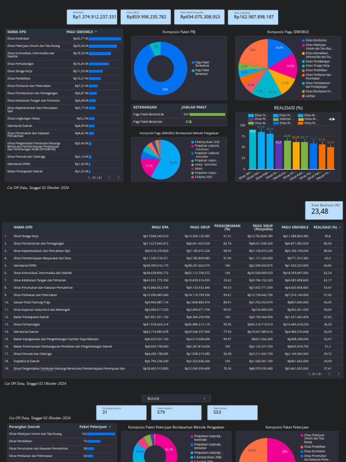Select row 18 Inspektorat Daerah
Screen dimensions: 346x462
tap(173, 361)
